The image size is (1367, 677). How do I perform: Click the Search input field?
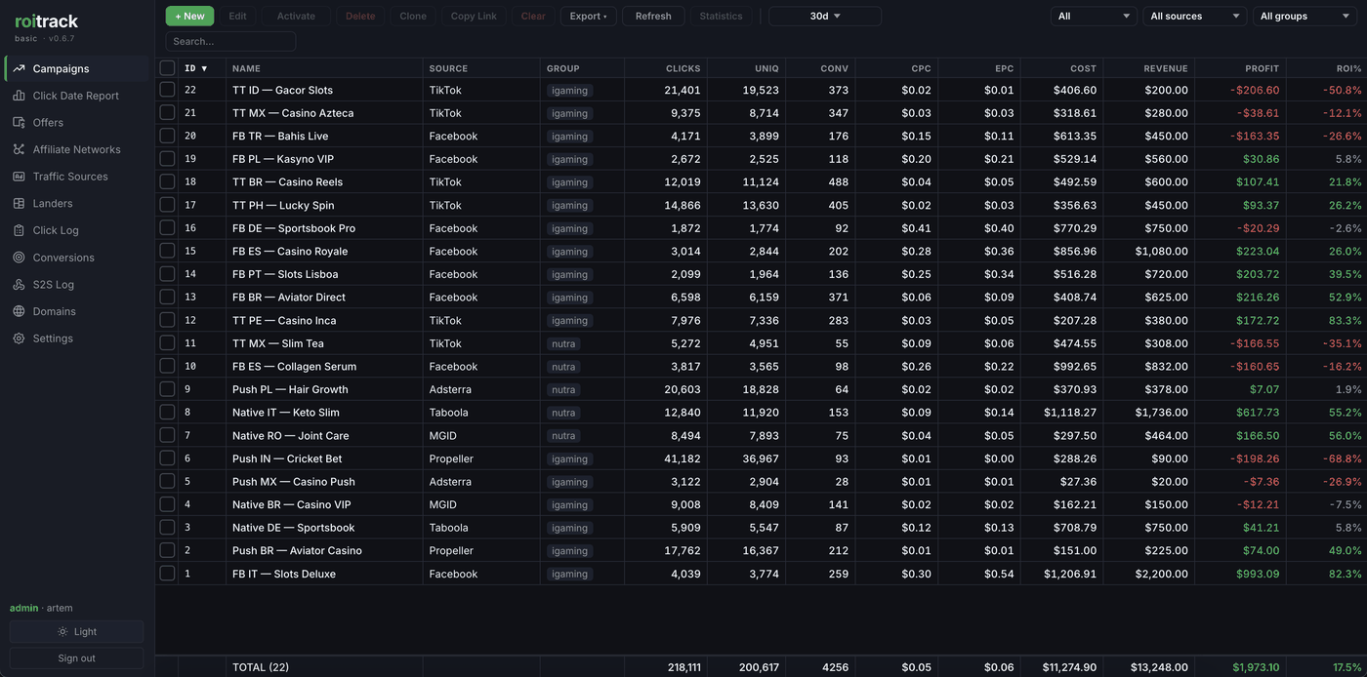[x=230, y=41]
